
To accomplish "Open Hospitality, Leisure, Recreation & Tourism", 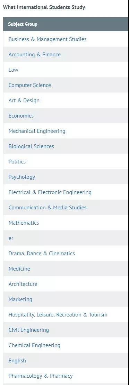I will pos(58,315).
